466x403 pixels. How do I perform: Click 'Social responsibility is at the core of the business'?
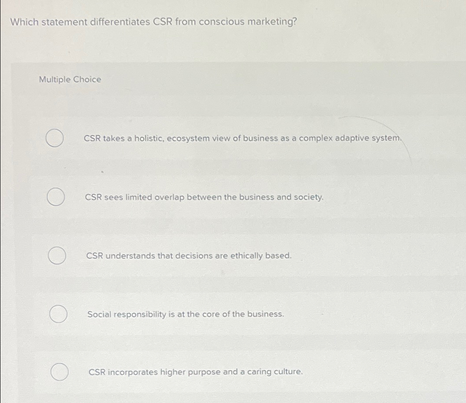click(186, 314)
